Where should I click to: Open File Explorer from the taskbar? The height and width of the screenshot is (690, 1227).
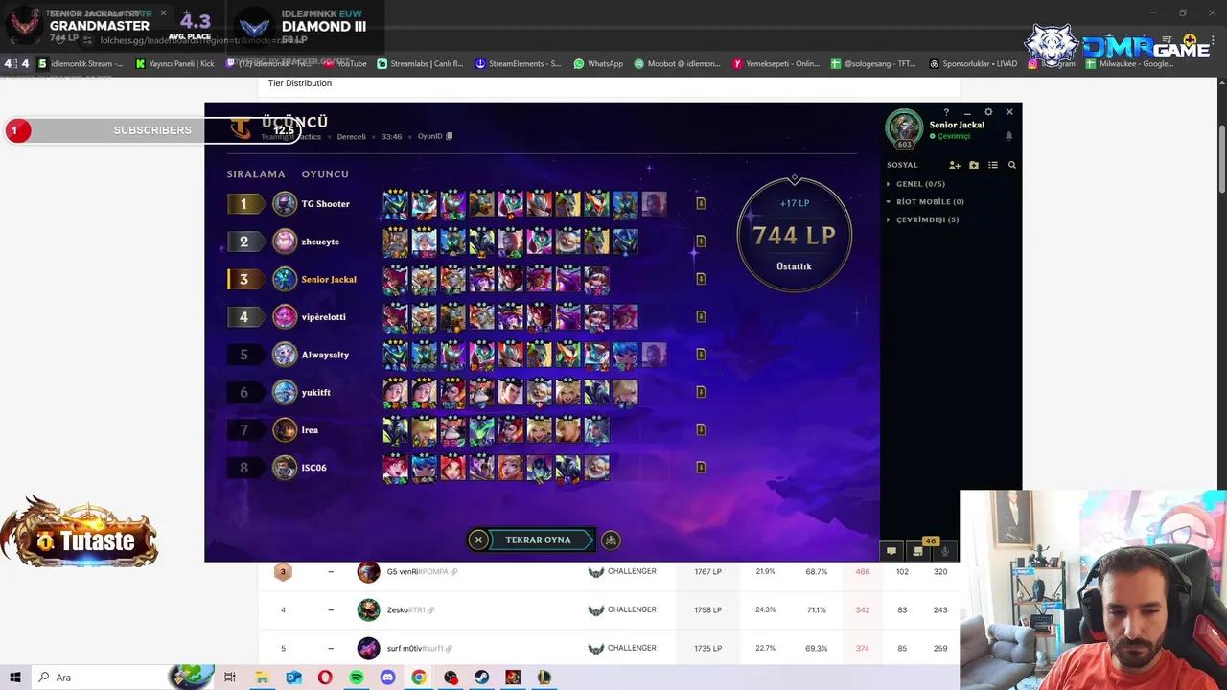(x=262, y=678)
